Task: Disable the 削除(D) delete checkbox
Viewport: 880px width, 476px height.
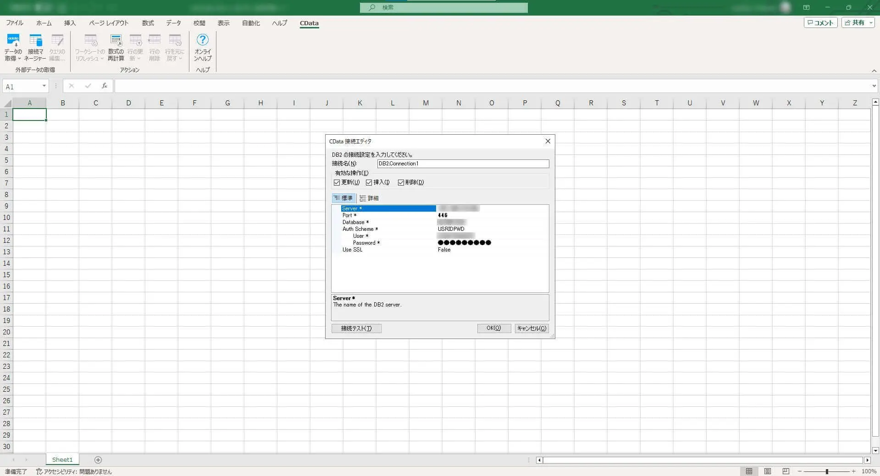Action: click(401, 182)
